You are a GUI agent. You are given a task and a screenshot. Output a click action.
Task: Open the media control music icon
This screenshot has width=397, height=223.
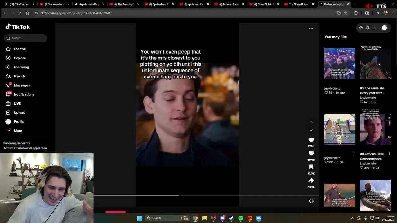378,13
